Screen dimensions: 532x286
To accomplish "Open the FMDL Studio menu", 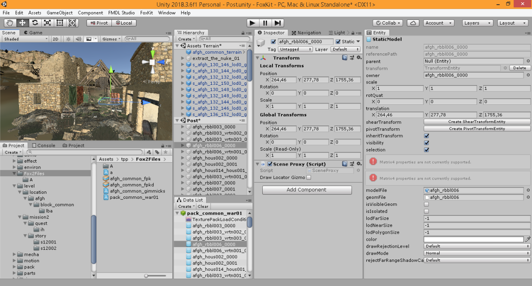I will 122,13.
